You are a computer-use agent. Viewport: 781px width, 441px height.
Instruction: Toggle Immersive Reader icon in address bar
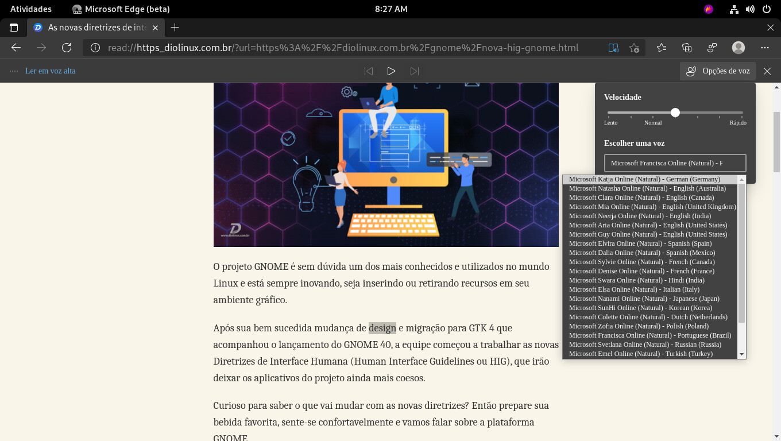point(613,48)
